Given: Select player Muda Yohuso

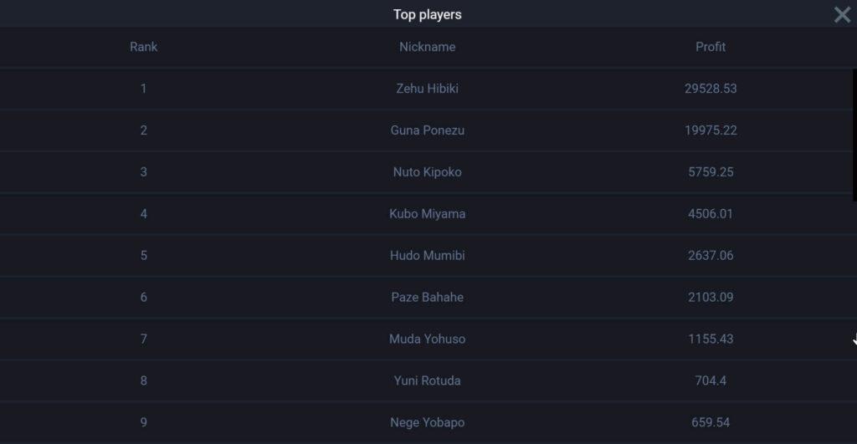Looking at the screenshot, I should point(427,339).
